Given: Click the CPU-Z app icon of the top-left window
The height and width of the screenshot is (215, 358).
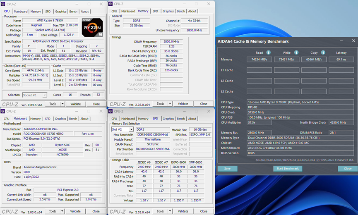Looking at the screenshot, I should point(3,4).
